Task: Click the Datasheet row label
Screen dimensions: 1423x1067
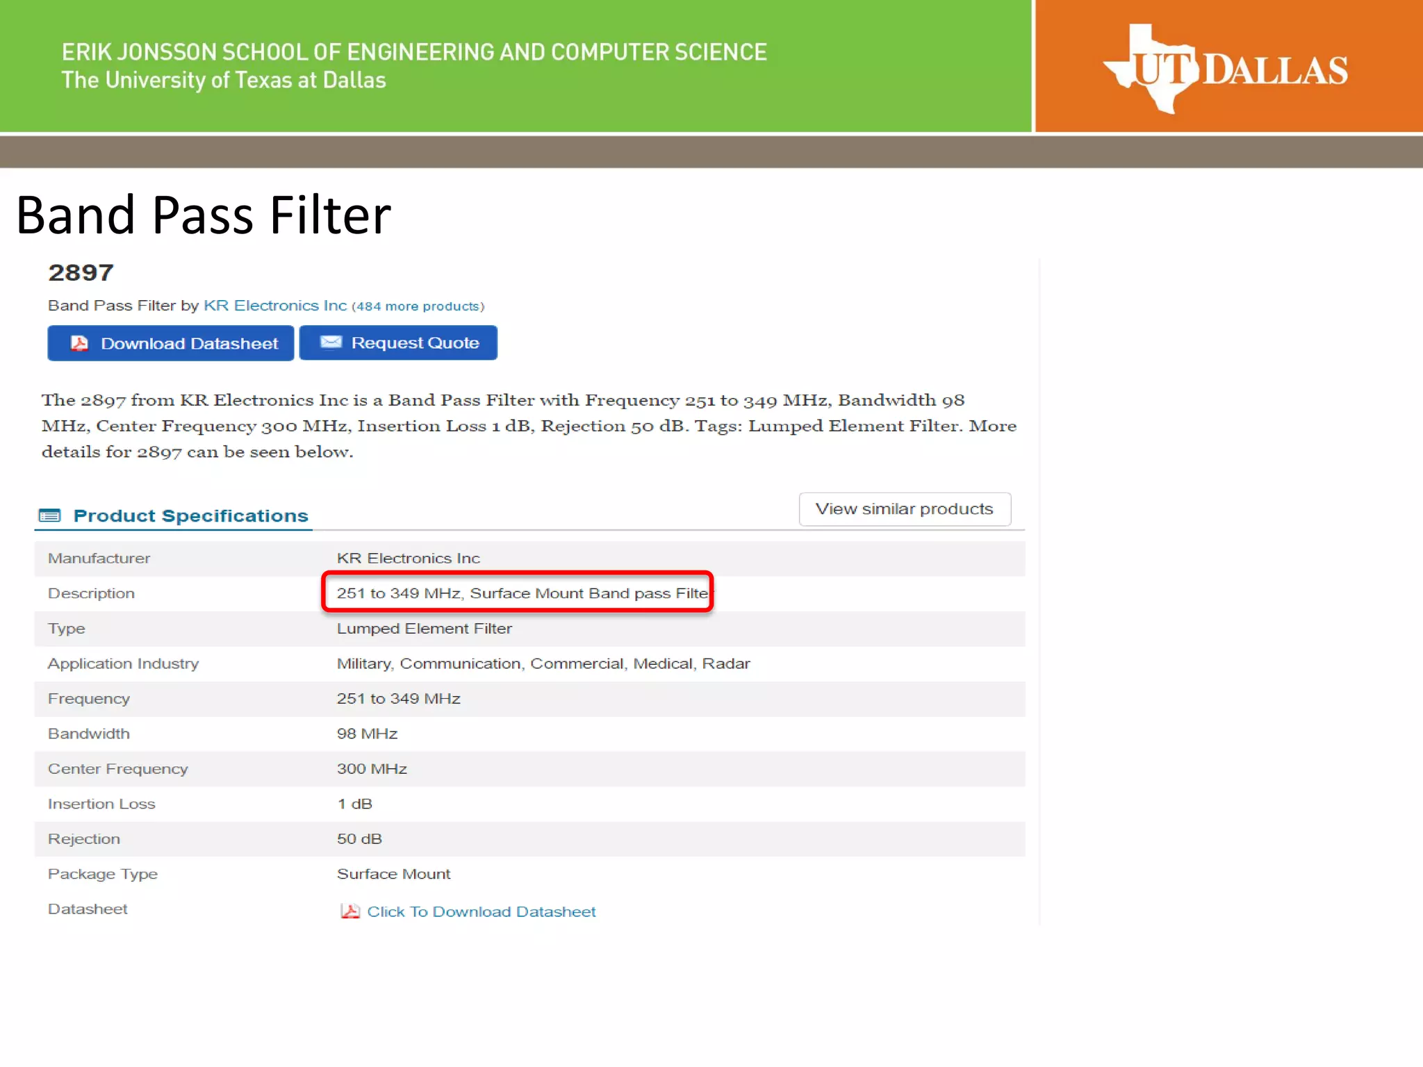Action: 88,909
